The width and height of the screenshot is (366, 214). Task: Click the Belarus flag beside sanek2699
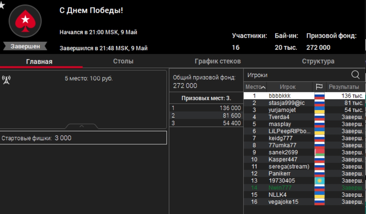(x=319, y=153)
